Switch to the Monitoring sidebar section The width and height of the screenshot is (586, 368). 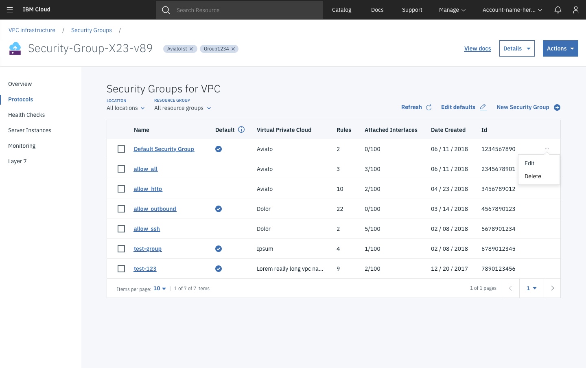pos(22,146)
